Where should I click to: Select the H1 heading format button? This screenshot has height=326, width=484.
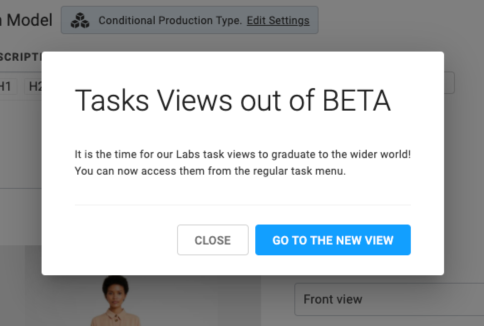(x=6, y=86)
